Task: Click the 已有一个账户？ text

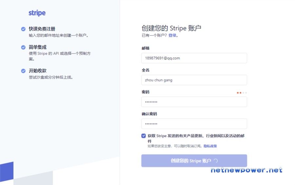Action: (154, 35)
